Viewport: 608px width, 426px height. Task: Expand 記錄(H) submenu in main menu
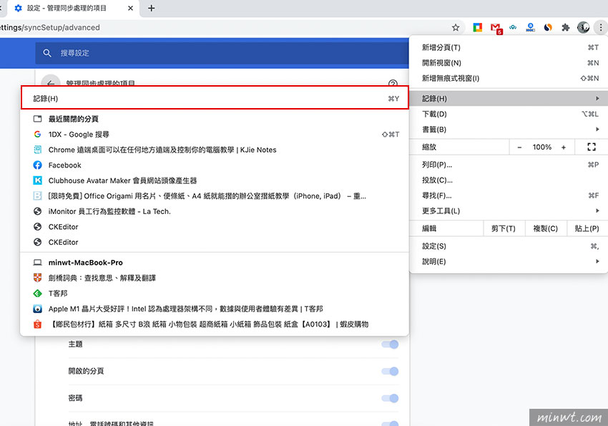point(509,99)
